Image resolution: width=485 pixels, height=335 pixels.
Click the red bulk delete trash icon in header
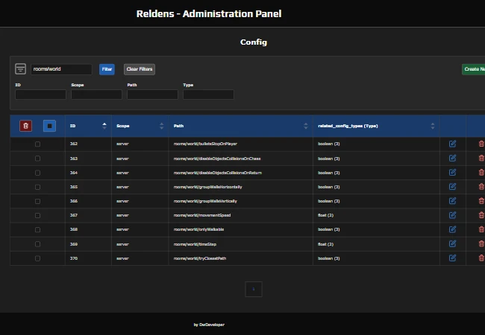point(25,126)
